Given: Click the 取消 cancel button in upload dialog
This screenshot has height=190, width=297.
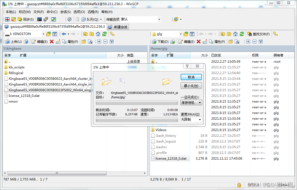Looking at the screenshot, I should click(191, 77).
